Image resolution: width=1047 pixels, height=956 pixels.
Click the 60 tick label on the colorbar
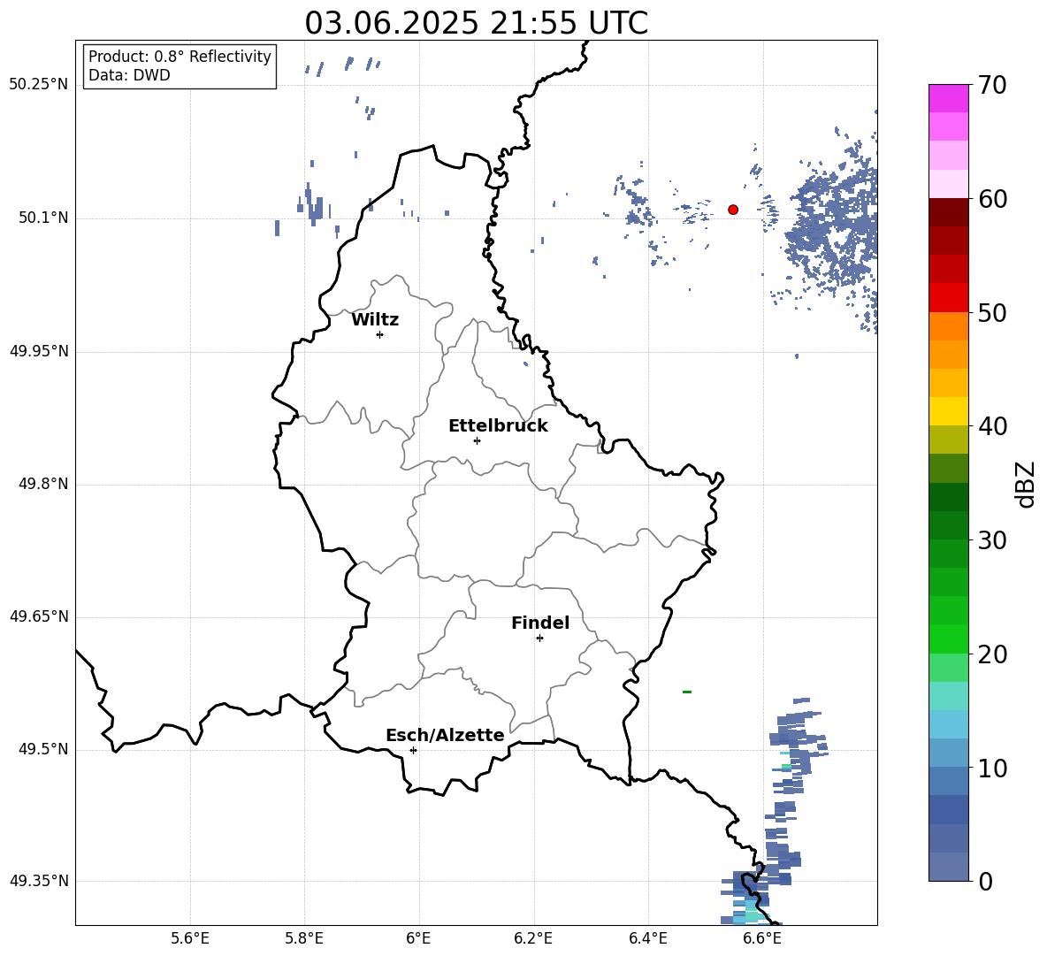(992, 198)
